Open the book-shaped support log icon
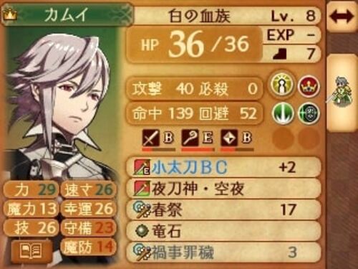Image resolution: width=358 pixels, height=269 pixels. (31, 250)
